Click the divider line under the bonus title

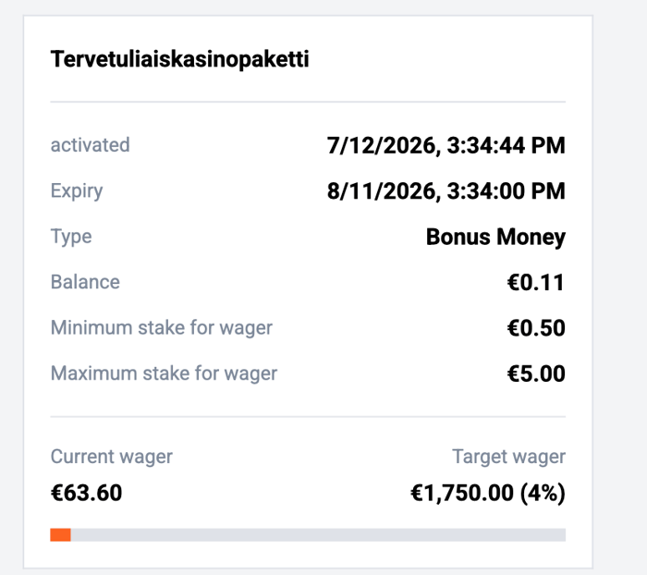click(x=308, y=102)
